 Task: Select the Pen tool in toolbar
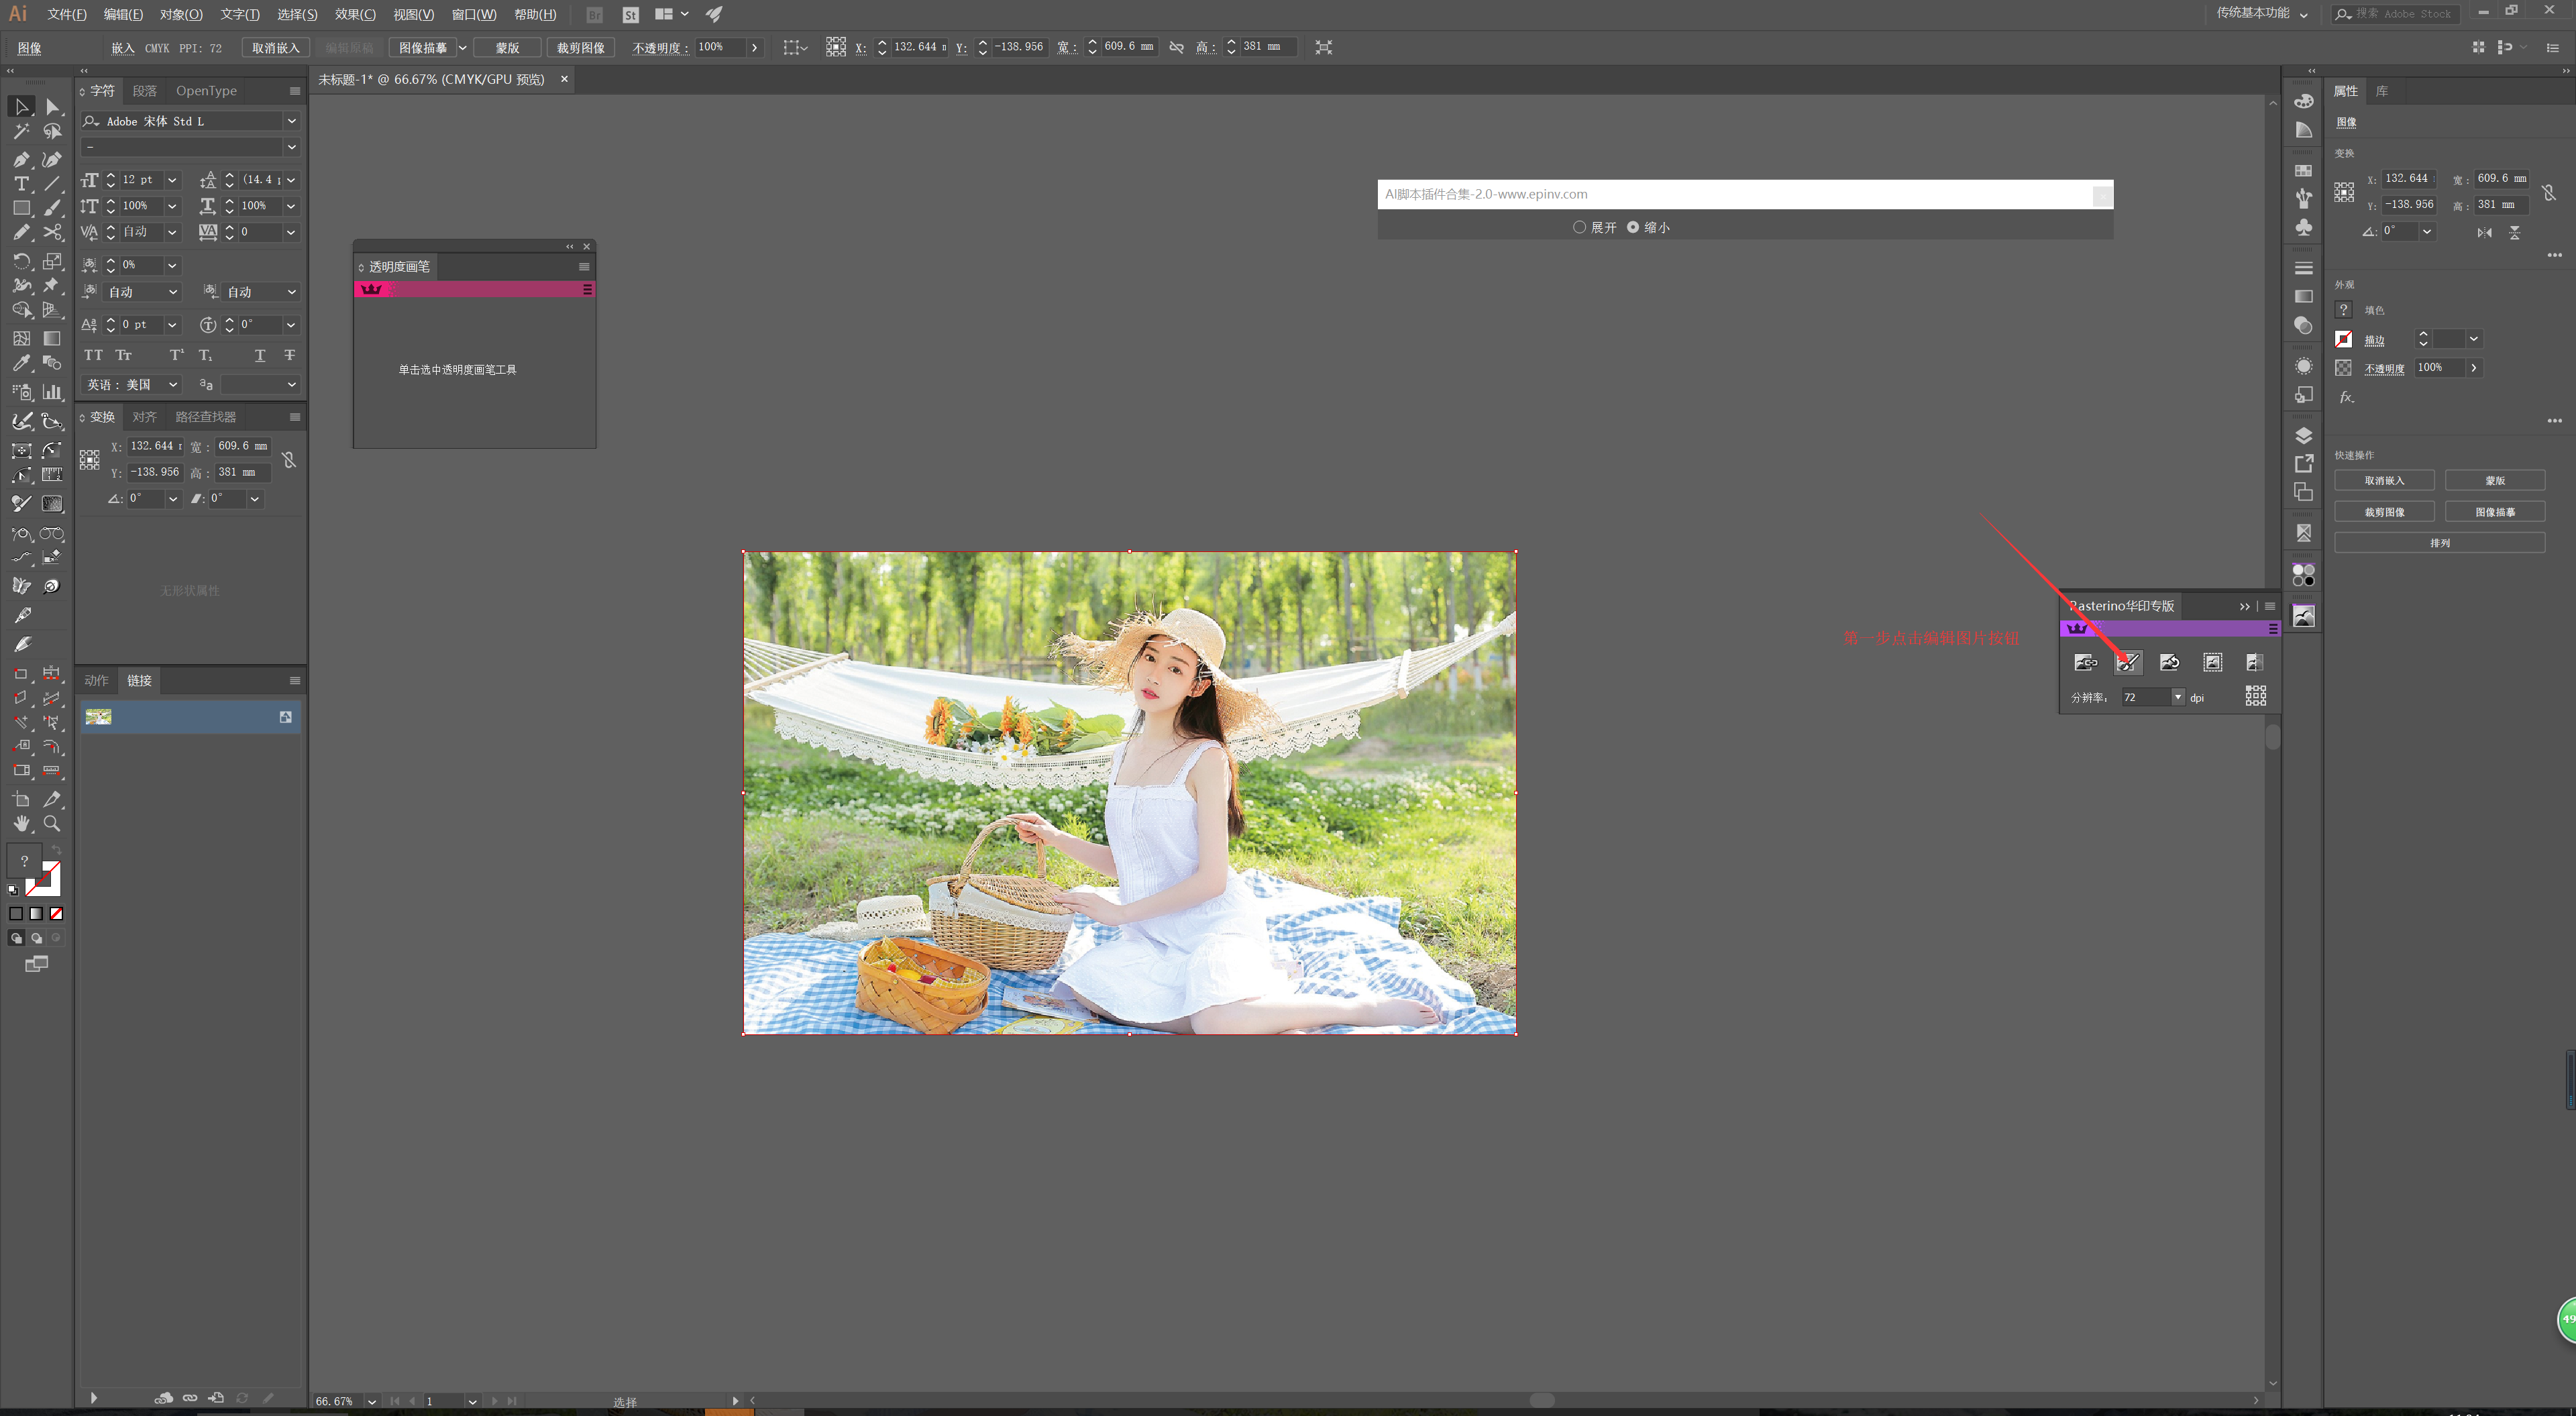(21, 159)
